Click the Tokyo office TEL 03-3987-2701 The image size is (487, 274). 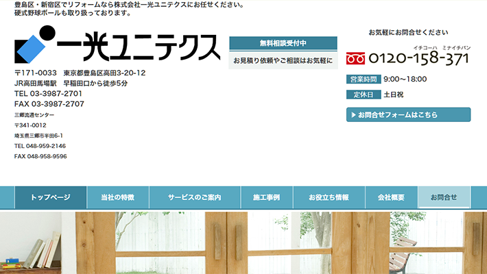48,93
